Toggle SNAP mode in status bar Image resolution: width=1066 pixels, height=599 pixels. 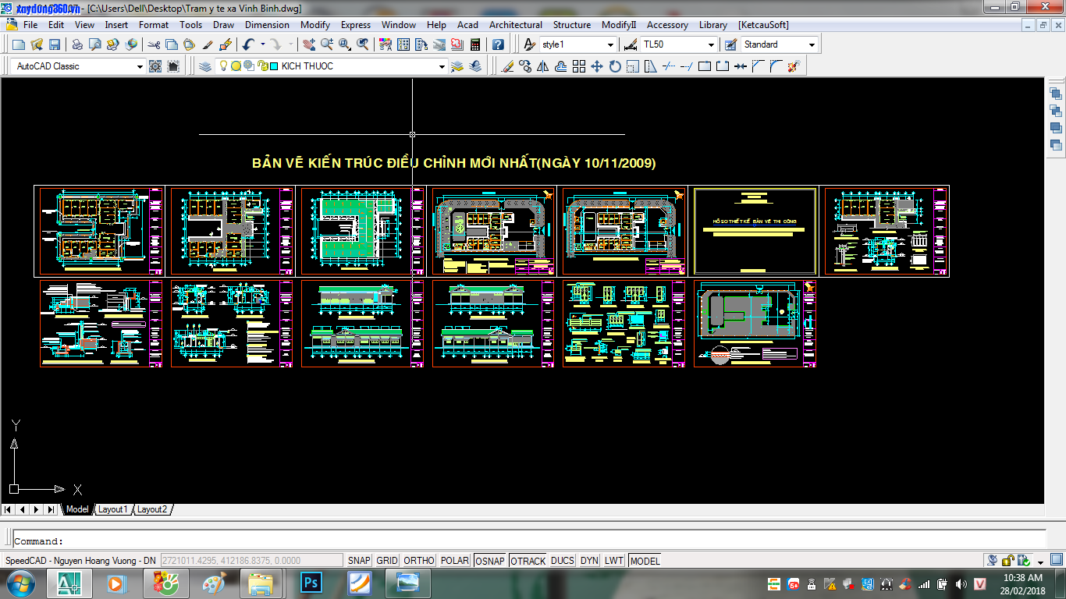coord(359,561)
